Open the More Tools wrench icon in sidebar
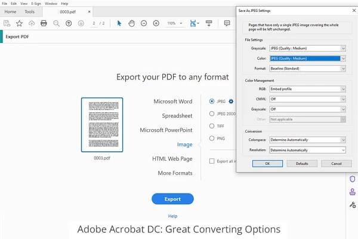This screenshot has width=358, height=239. tap(353, 204)
